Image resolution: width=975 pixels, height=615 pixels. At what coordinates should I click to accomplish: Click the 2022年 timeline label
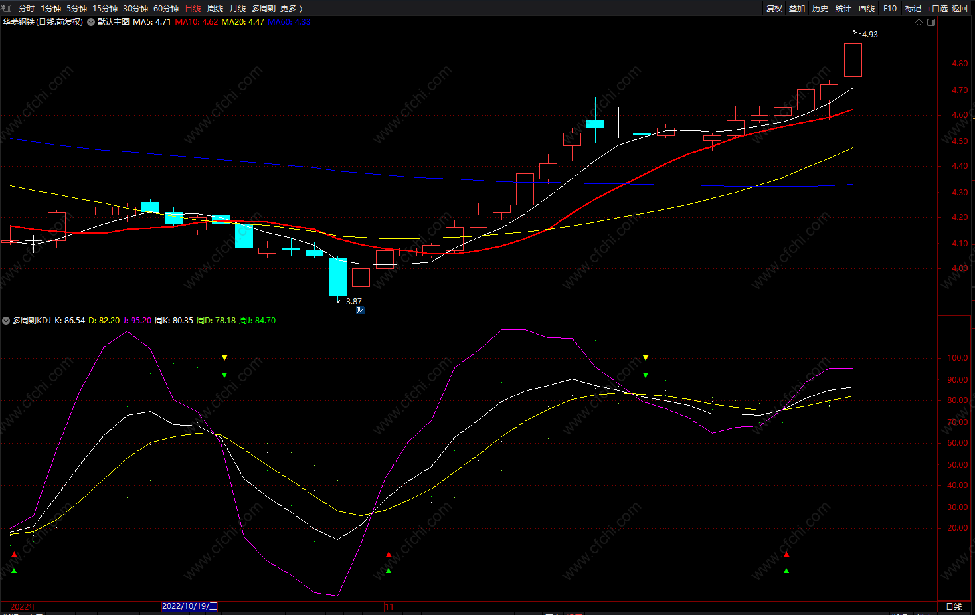click(x=24, y=606)
